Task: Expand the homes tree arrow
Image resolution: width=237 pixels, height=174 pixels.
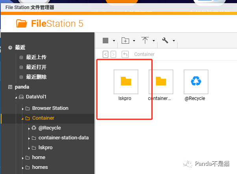Action: 22,168
